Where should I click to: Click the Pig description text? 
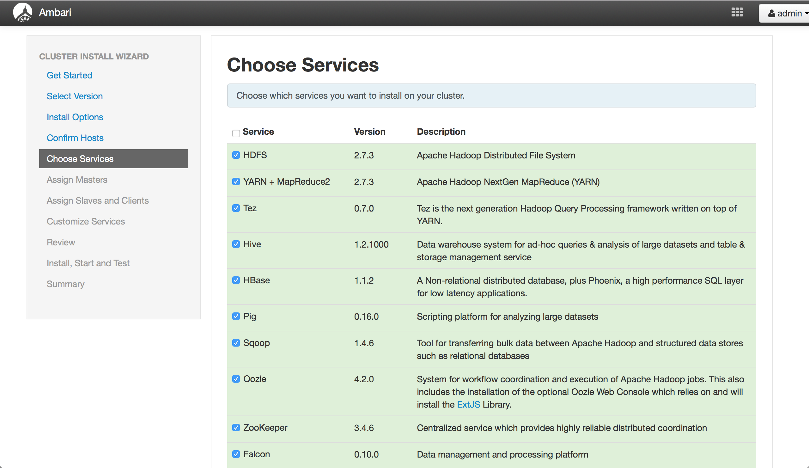[507, 317]
